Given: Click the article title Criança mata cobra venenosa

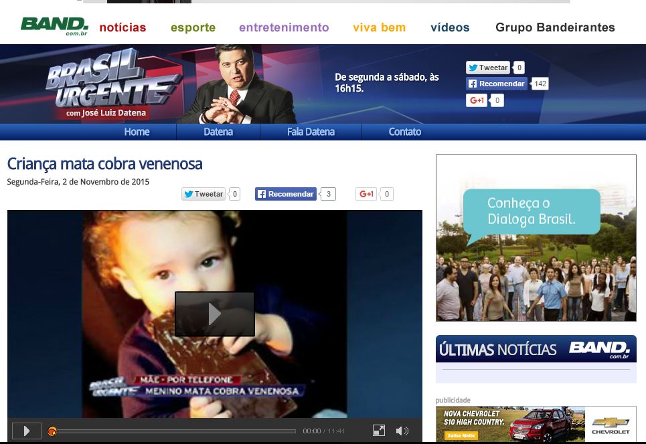Looking at the screenshot, I should 104,164.
